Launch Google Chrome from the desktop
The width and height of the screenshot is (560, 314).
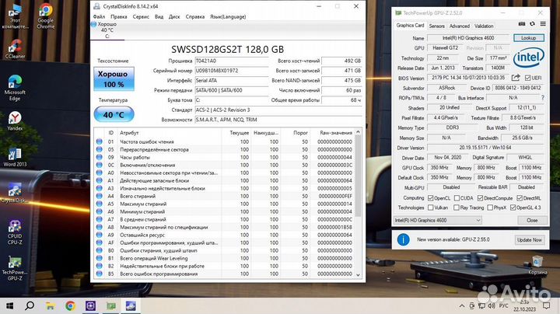point(45,14)
